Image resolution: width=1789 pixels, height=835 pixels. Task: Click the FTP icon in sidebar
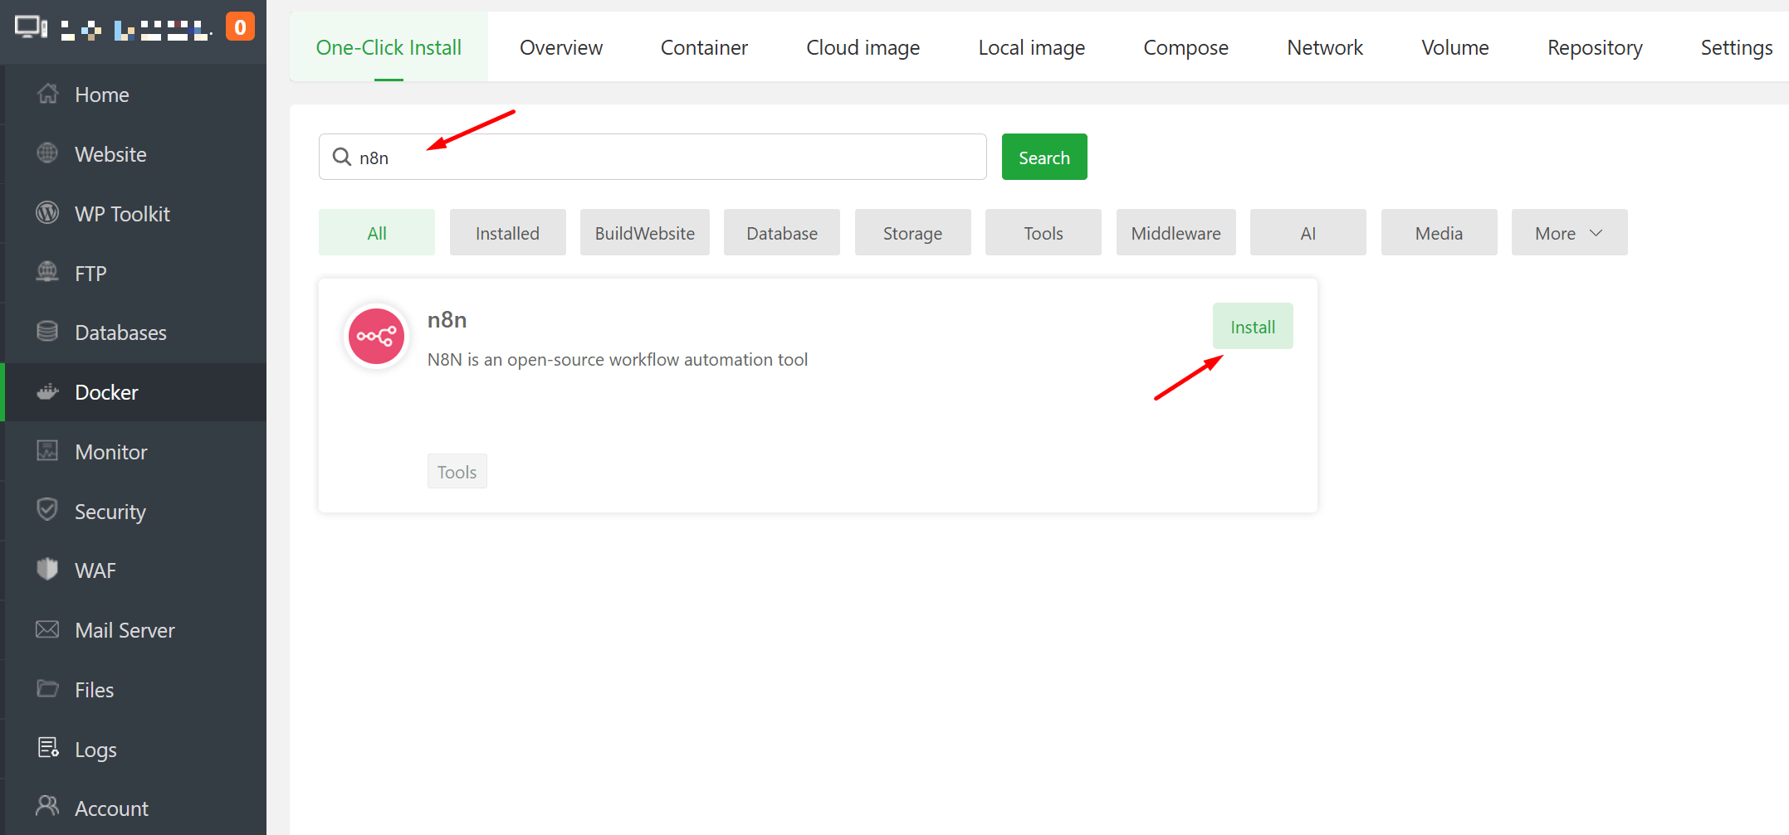[48, 272]
